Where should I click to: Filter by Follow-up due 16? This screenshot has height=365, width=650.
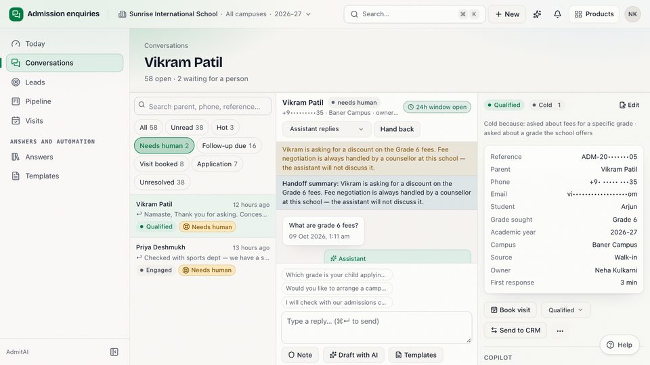[x=229, y=146]
